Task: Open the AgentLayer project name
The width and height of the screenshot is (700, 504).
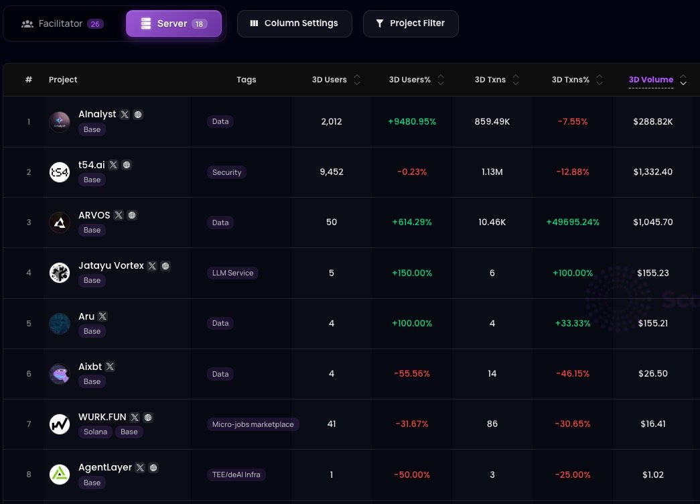Action: point(105,467)
